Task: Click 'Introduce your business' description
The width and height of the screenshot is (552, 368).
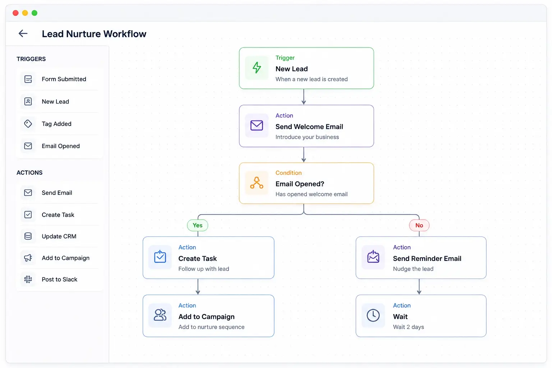Action: coord(307,137)
